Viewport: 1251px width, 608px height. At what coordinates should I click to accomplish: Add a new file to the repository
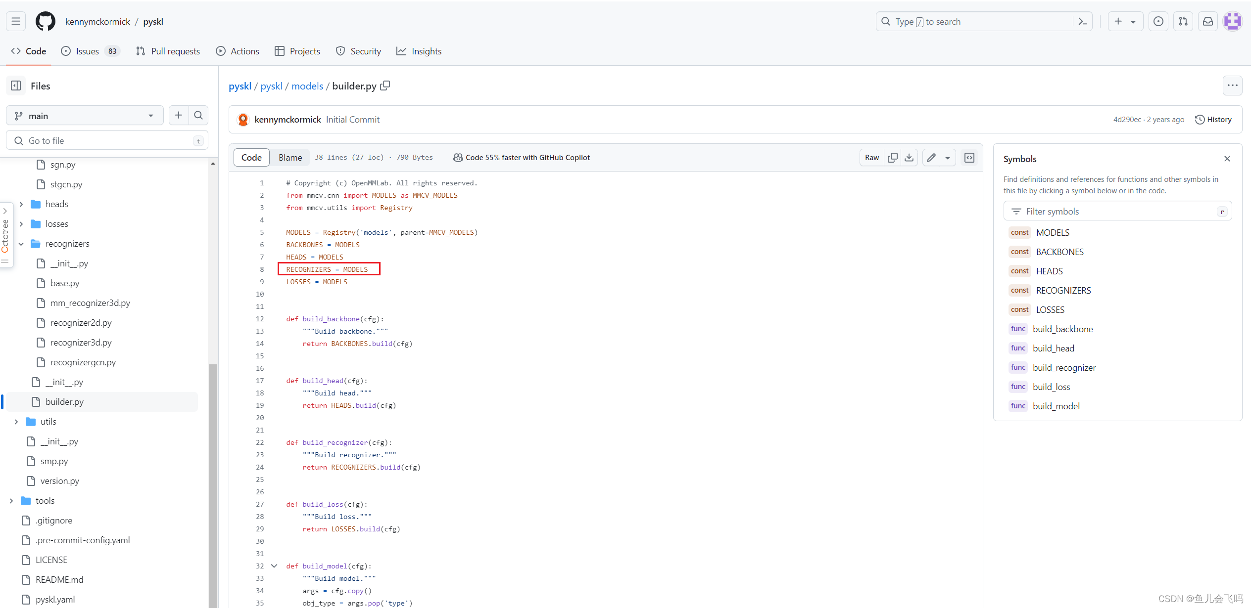click(178, 115)
